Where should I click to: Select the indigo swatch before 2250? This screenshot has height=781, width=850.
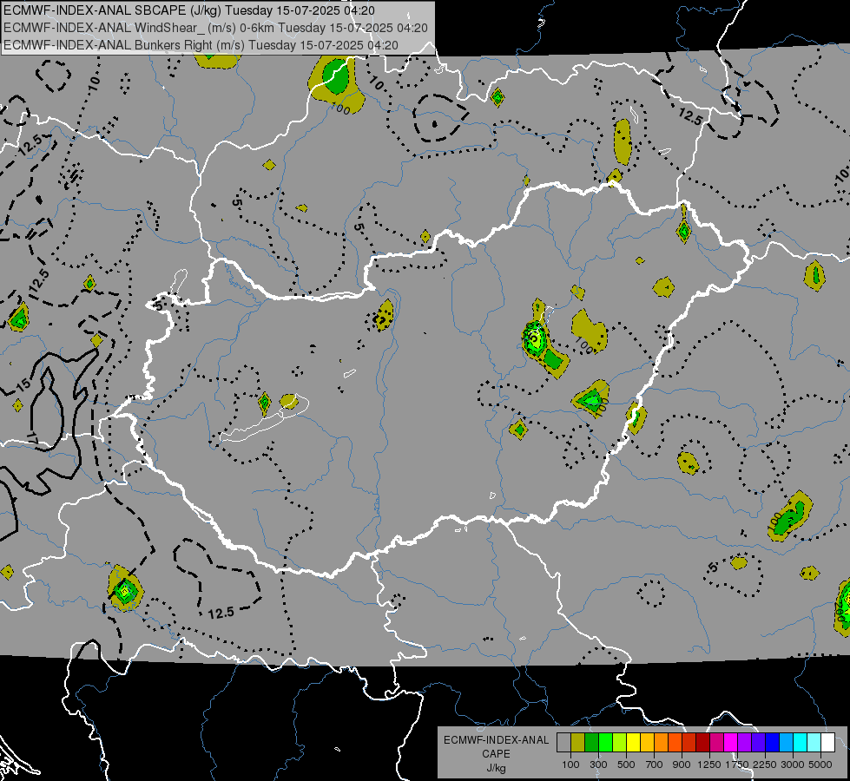tap(758, 743)
